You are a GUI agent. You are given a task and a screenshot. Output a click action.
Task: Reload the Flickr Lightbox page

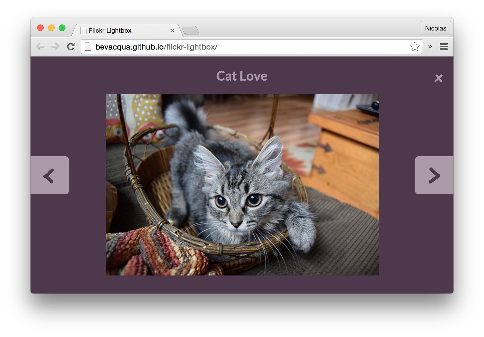coord(71,47)
